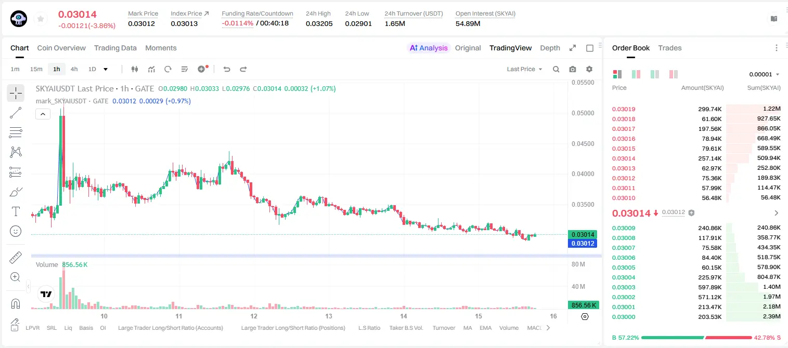Take a chart snapshot with camera icon
The width and height of the screenshot is (788, 348).
point(573,69)
